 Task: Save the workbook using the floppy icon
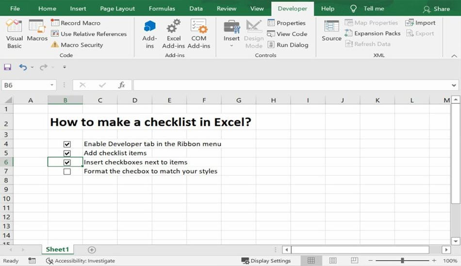[7, 67]
